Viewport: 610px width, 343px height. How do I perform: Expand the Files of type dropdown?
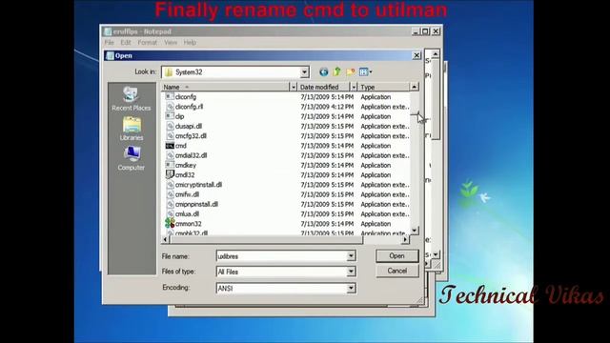[351, 272]
